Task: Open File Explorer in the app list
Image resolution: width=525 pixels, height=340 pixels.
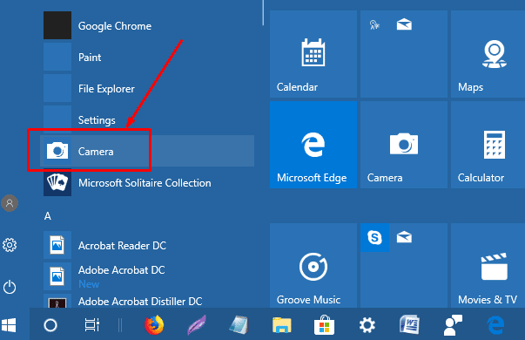Action: tap(147, 89)
